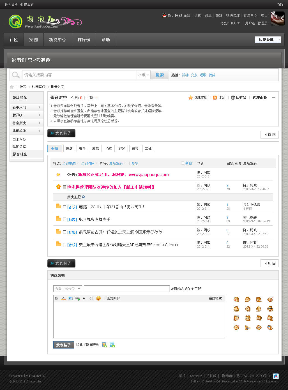The image size is (288, 390).
Task: Click the sunglasses monkey emoticon
Action: 270,309
